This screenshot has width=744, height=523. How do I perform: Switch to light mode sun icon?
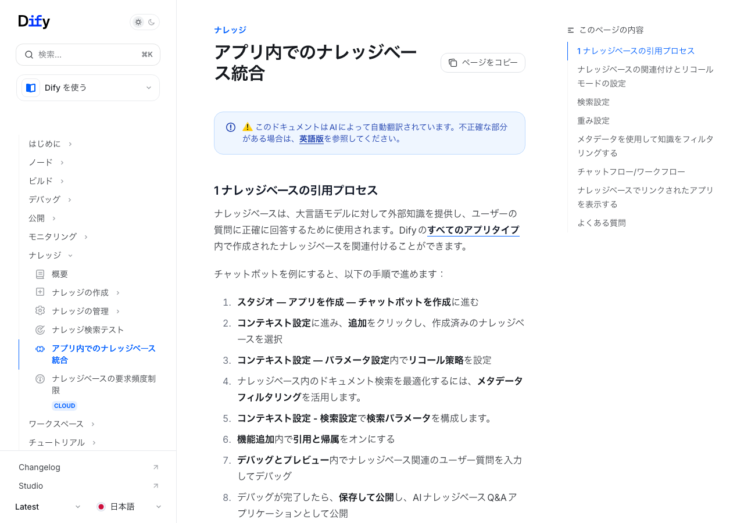[x=138, y=22]
